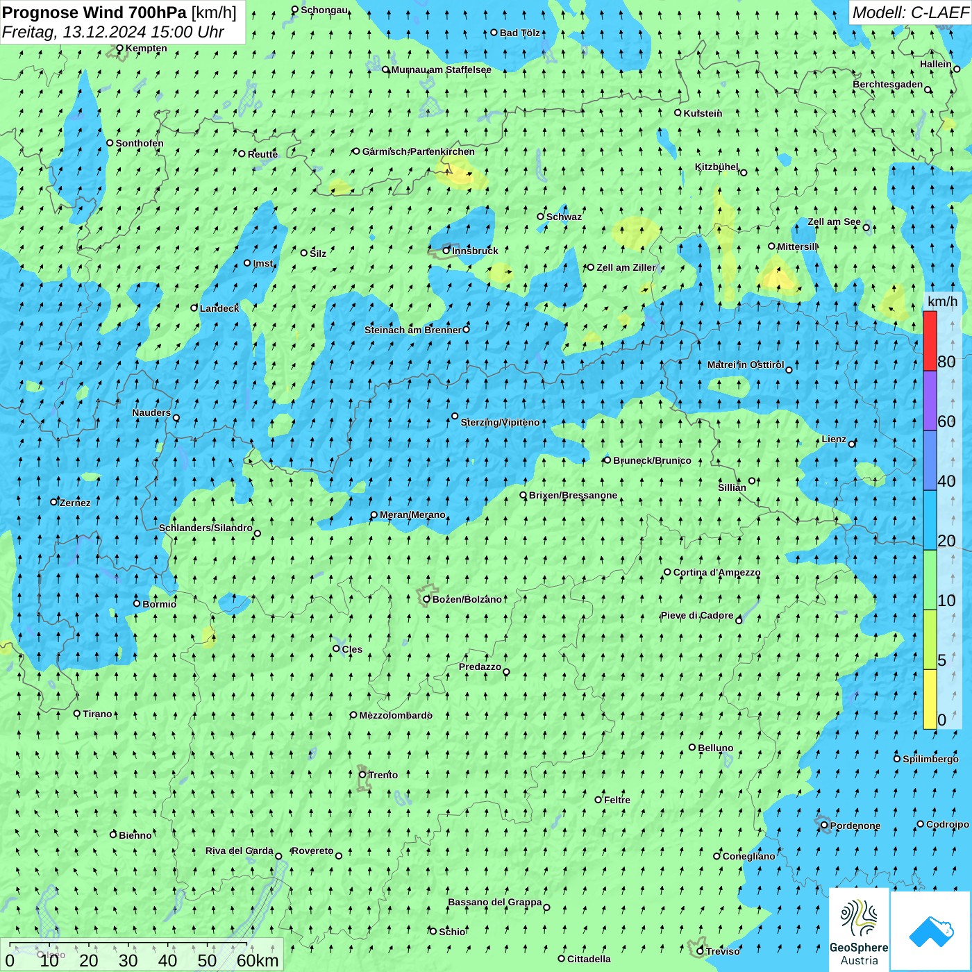Click the Pordenone label
This screenshot has height=972, width=972.
[x=855, y=826]
